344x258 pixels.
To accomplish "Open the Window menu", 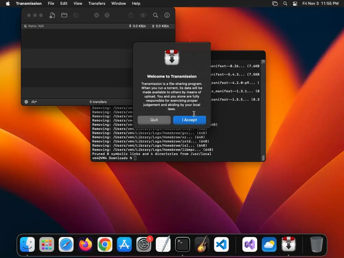I will pyautogui.click(x=119, y=4).
